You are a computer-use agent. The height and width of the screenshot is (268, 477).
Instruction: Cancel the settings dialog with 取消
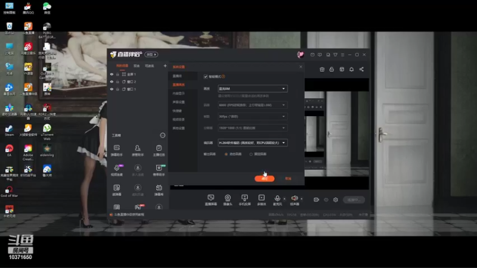pyautogui.click(x=288, y=179)
